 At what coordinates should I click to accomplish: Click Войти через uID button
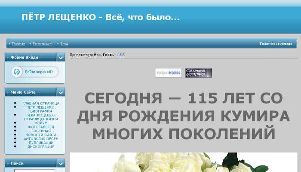pos(35,72)
